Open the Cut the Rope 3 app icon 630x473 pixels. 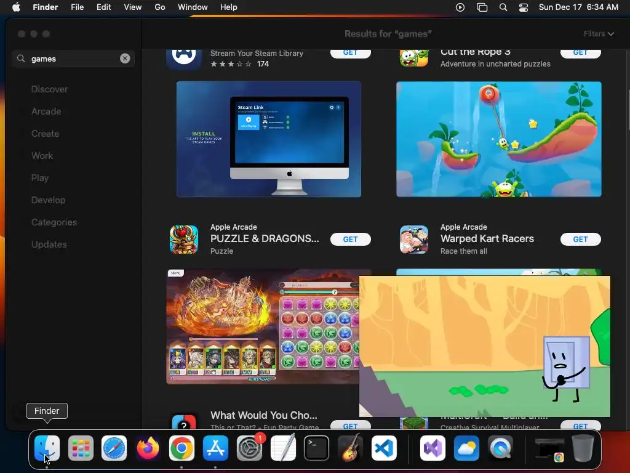(x=414, y=57)
